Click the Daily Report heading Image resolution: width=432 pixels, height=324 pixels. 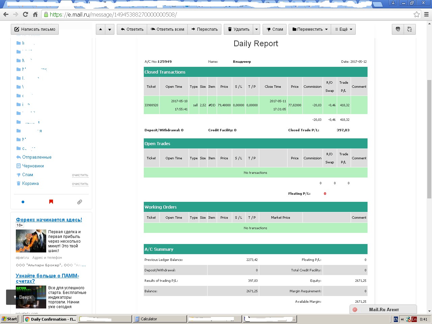(x=256, y=44)
